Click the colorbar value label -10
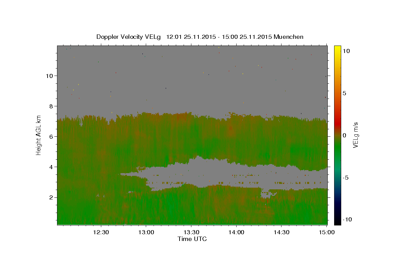405x270 pixels. coord(347,219)
